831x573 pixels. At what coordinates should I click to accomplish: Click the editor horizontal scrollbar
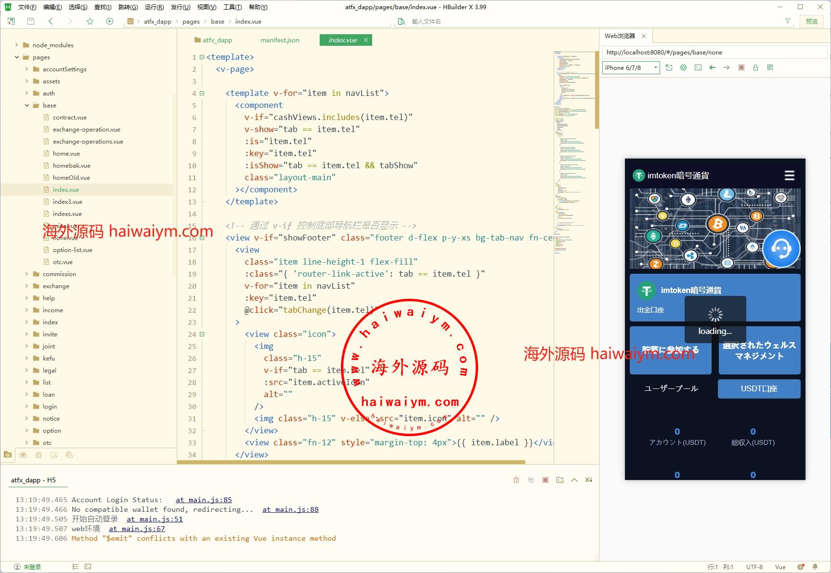pyautogui.click(x=351, y=462)
